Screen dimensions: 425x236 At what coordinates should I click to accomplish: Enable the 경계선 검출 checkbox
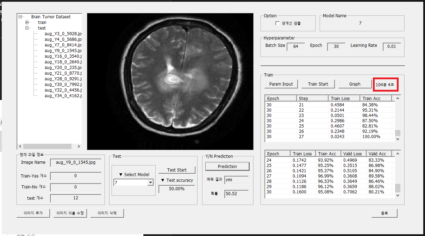coord(277,23)
